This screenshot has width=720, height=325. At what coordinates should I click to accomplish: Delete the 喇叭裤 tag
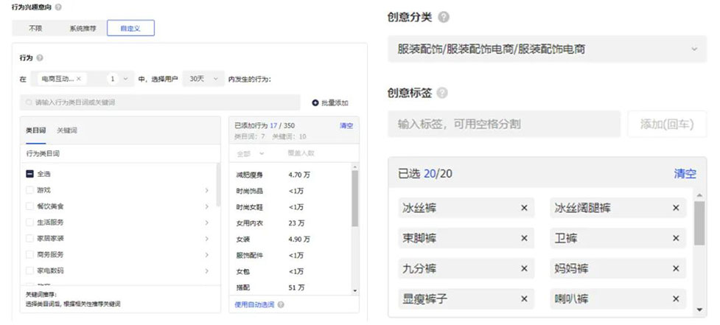point(676,299)
